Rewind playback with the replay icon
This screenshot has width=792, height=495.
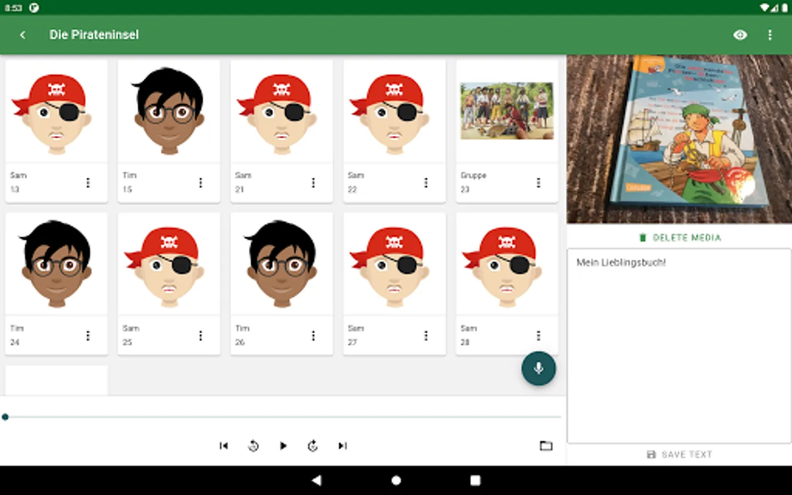tap(254, 446)
